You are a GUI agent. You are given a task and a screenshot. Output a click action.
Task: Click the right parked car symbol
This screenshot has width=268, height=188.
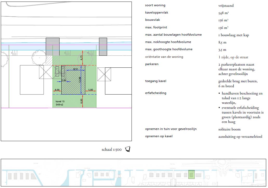click(x=63, y=71)
